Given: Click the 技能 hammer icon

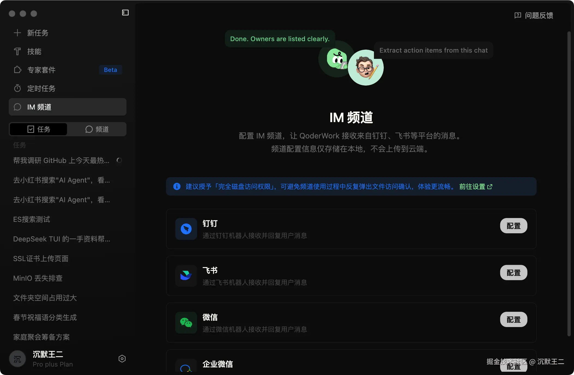Looking at the screenshot, I should click(17, 52).
